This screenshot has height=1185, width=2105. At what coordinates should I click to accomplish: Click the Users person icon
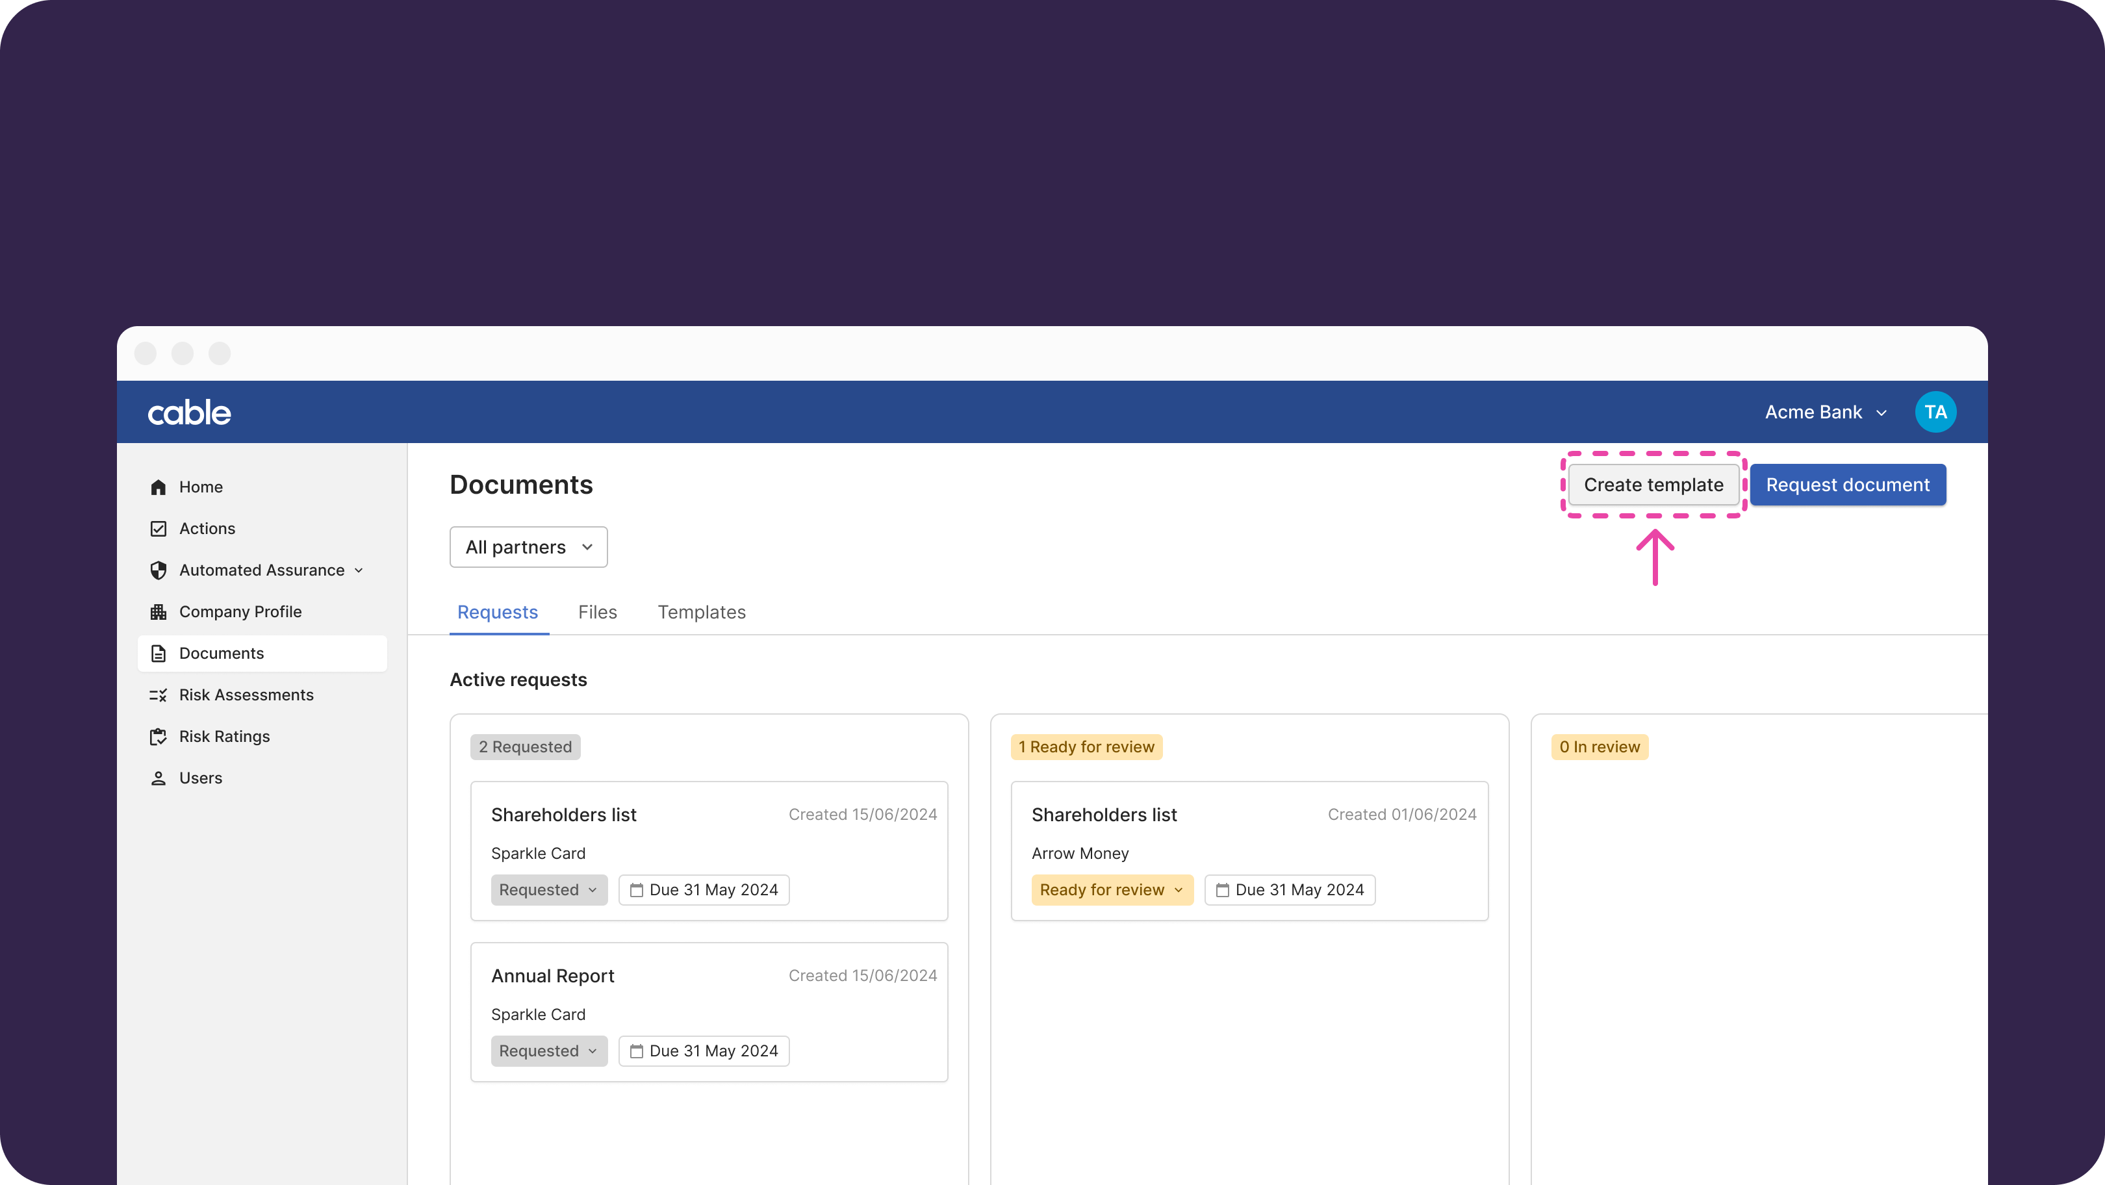click(159, 779)
